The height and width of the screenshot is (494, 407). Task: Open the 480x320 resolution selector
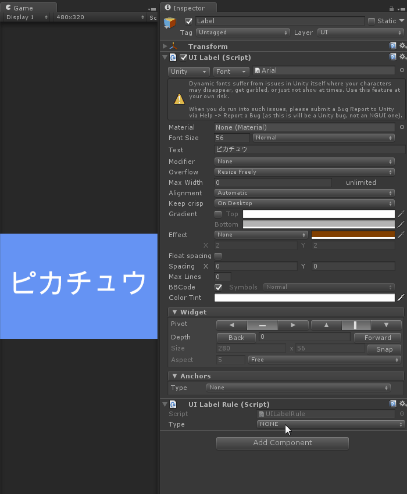100,17
